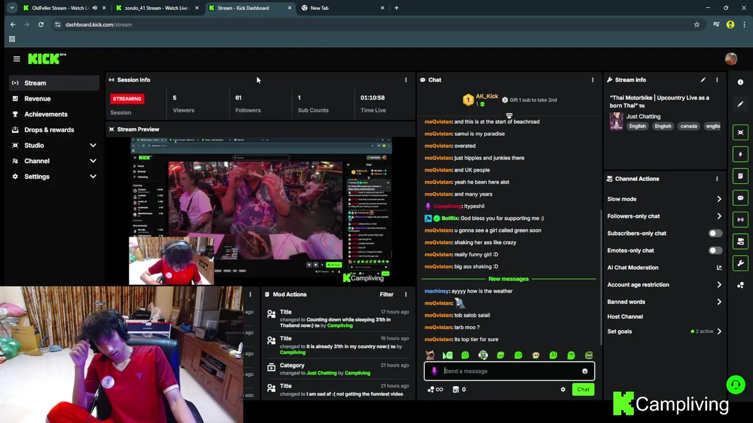Bookmark this page with star icon
This screenshot has width=753, height=423.
click(697, 25)
